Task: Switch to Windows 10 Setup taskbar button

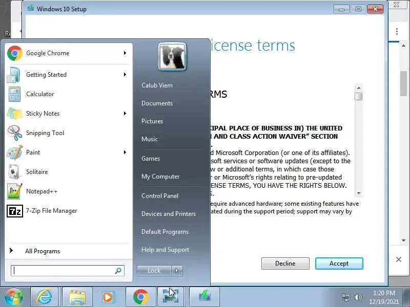Action: pyautogui.click(x=204, y=297)
